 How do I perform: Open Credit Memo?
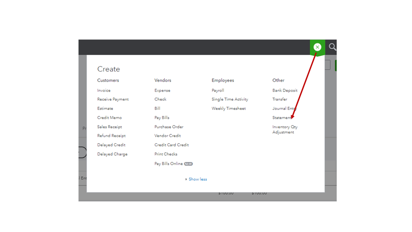(110, 118)
